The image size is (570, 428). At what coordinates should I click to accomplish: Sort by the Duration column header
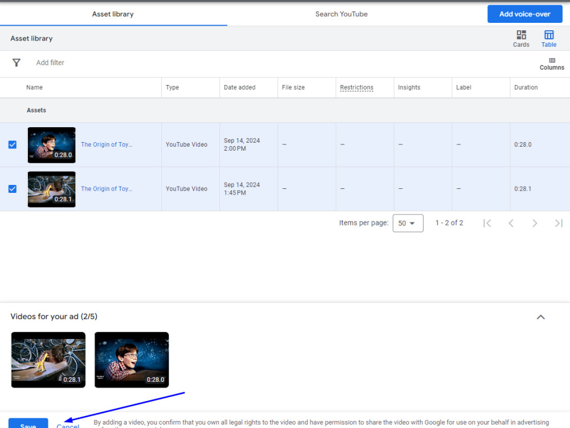tap(526, 87)
